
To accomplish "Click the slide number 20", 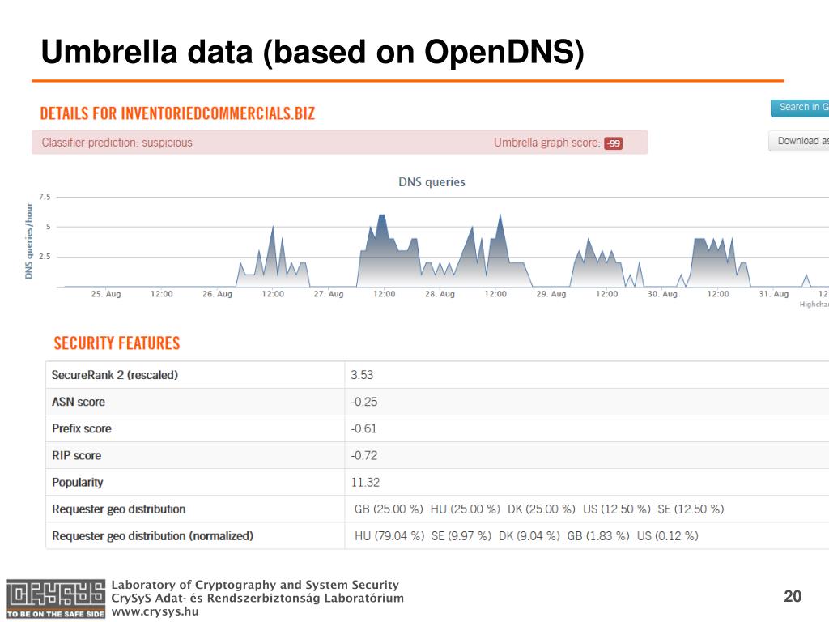I will pyautogui.click(x=793, y=597).
